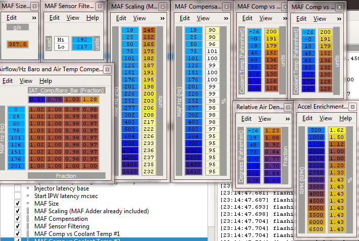Select the 0.78 baro axis header cell
The height and width of the screenshot is (241, 359).
[x=55, y=100]
